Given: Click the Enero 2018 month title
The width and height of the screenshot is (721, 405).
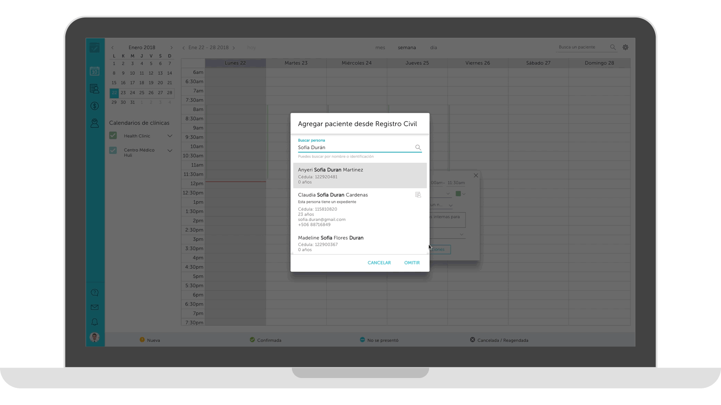Looking at the screenshot, I should coord(142,48).
